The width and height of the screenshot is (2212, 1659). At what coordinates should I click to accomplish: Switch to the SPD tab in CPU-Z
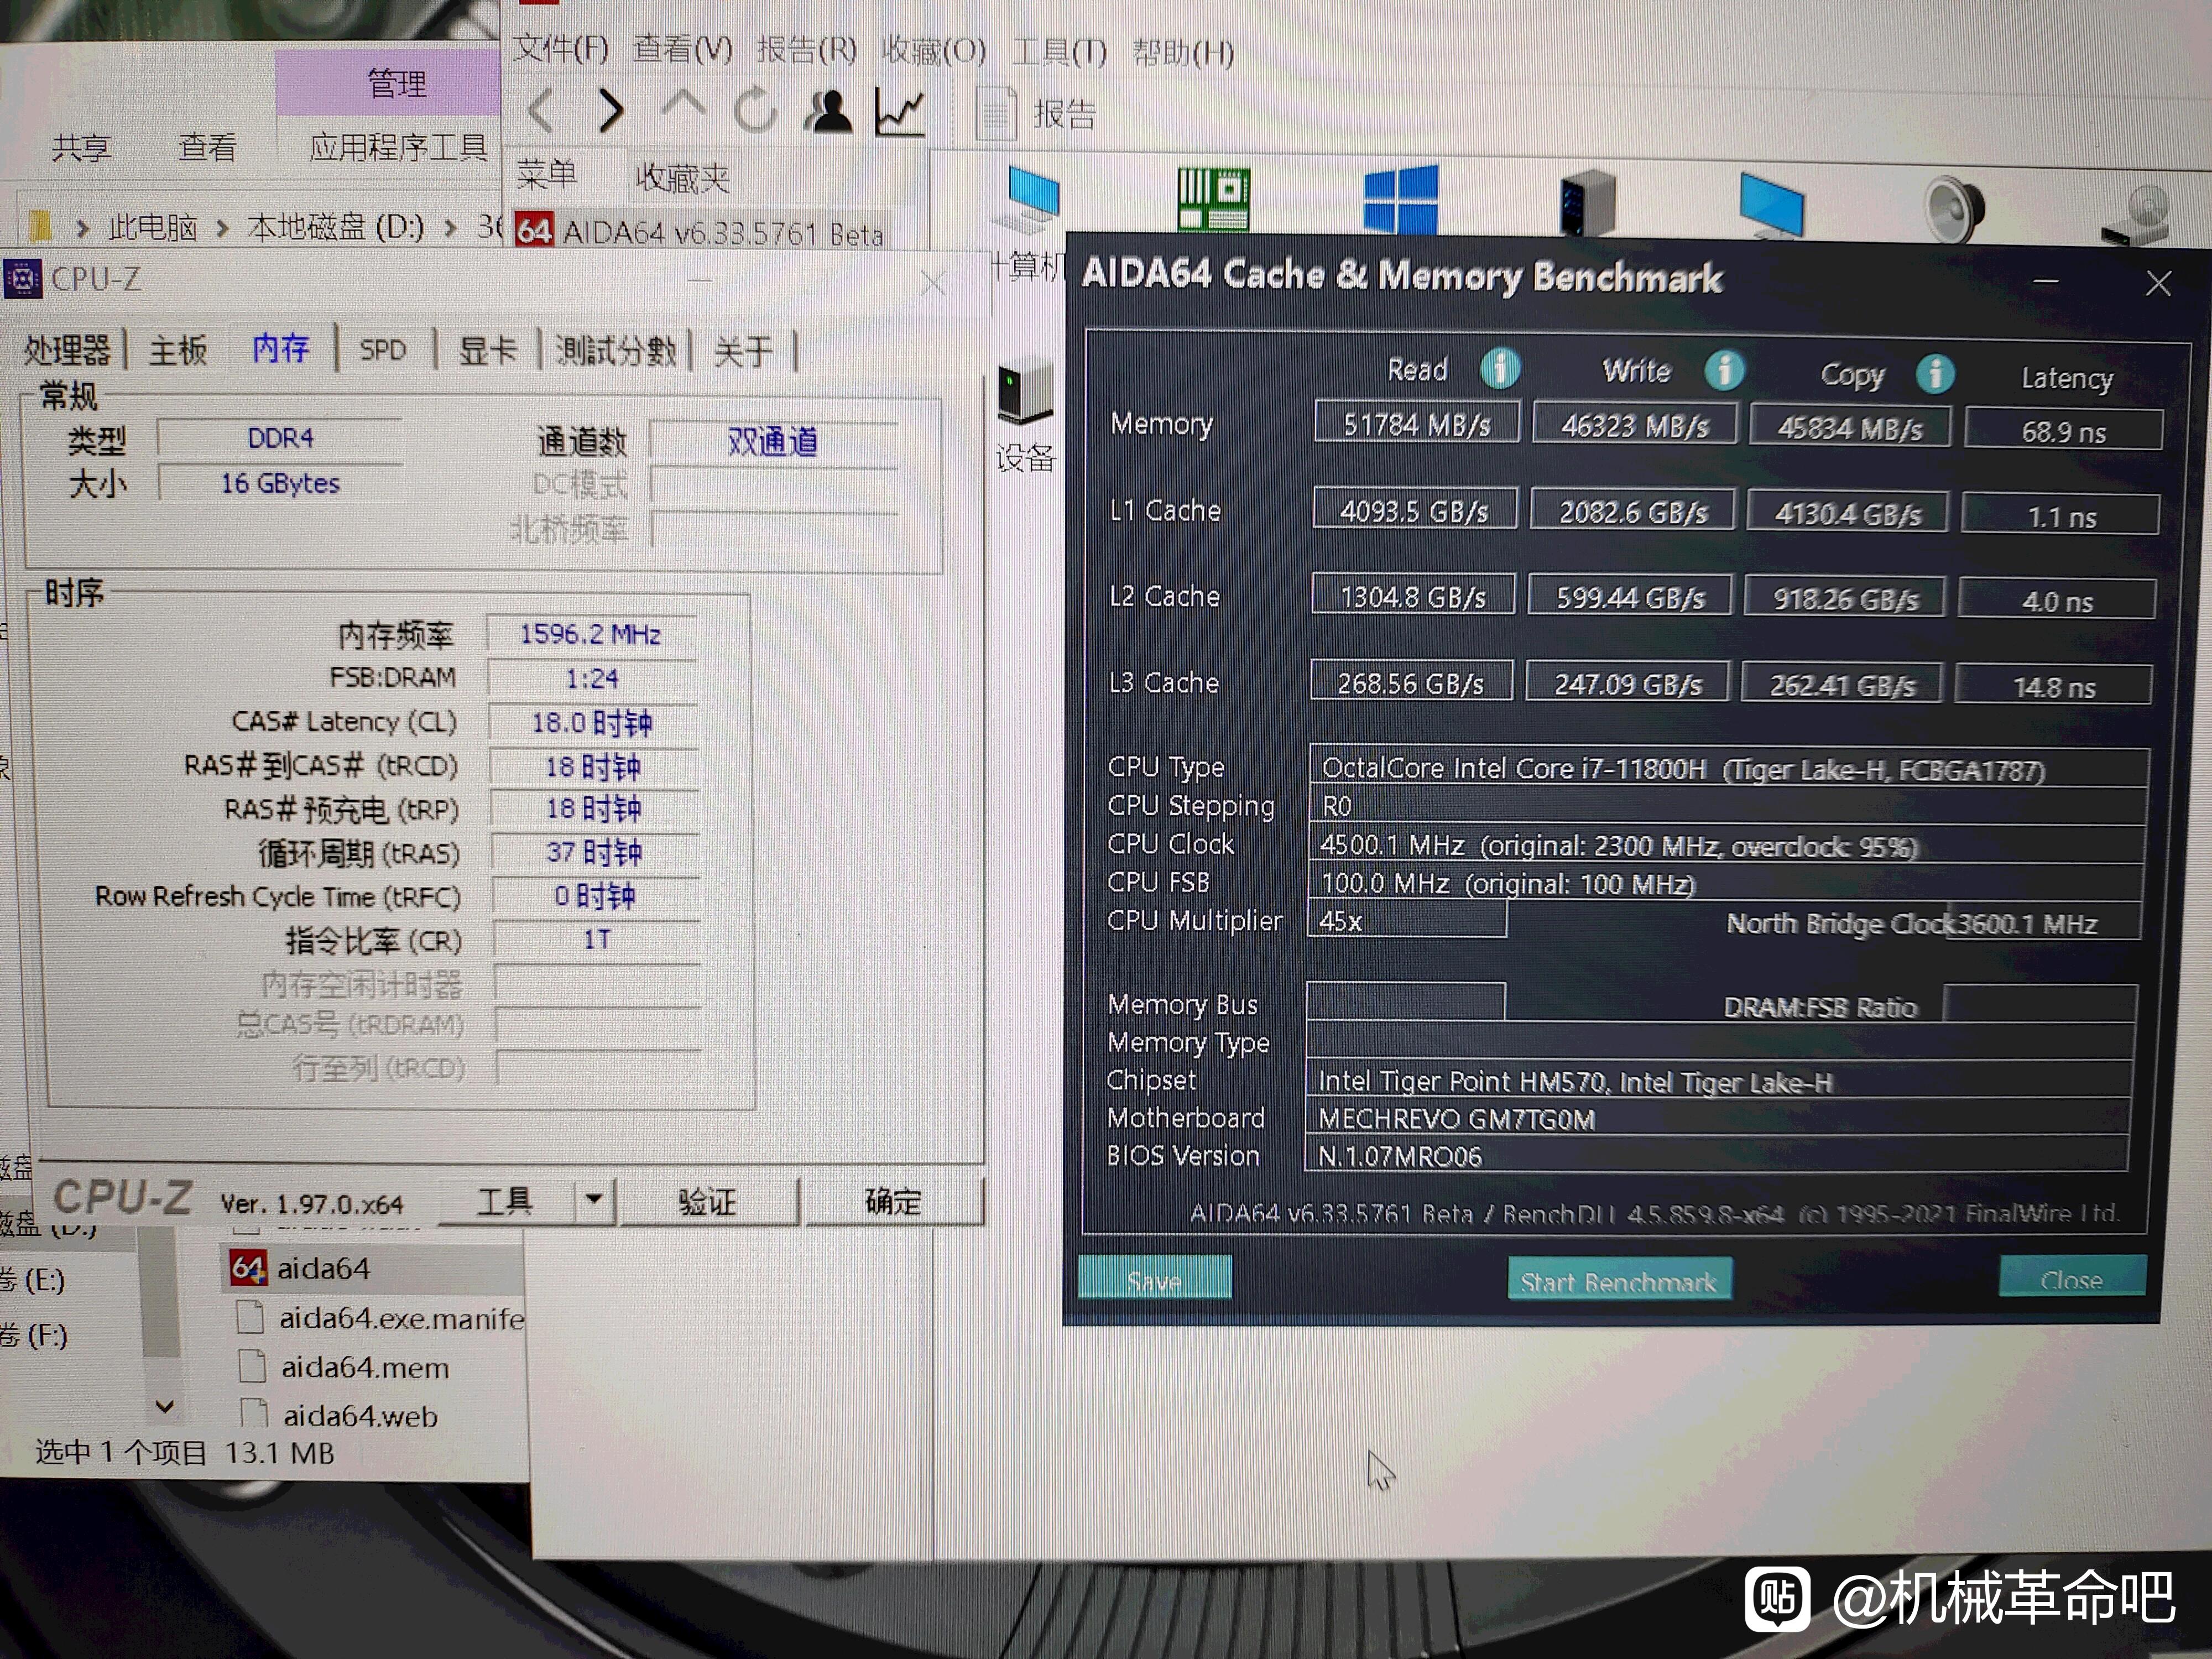pos(383,350)
